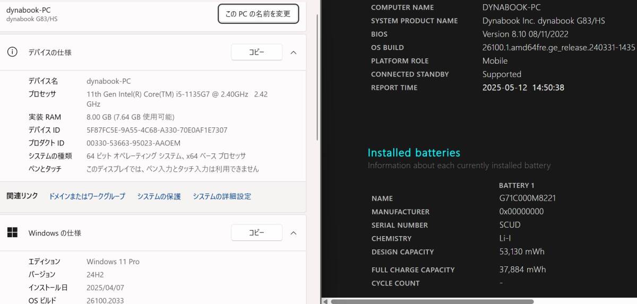
Task: Click the Installed batteries heading
Action: click(414, 153)
